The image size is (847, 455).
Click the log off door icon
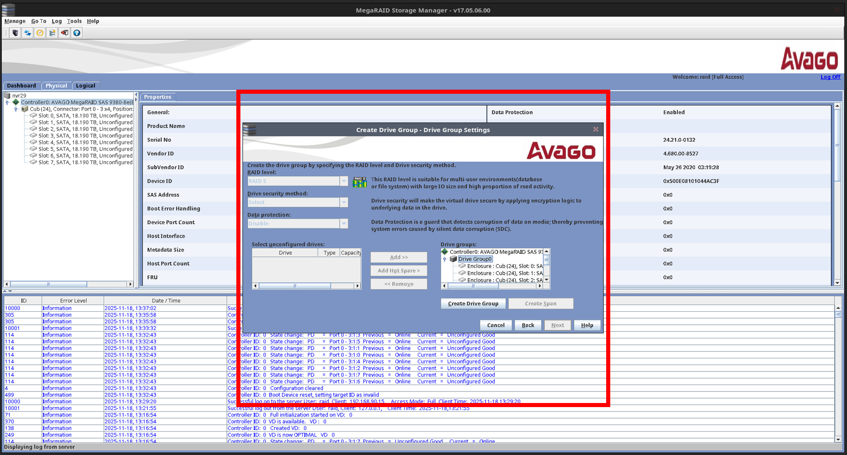coord(64,33)
